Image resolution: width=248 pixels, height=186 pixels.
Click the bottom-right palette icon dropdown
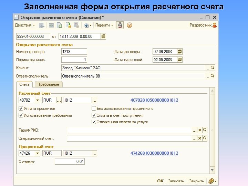click(212, 181)
